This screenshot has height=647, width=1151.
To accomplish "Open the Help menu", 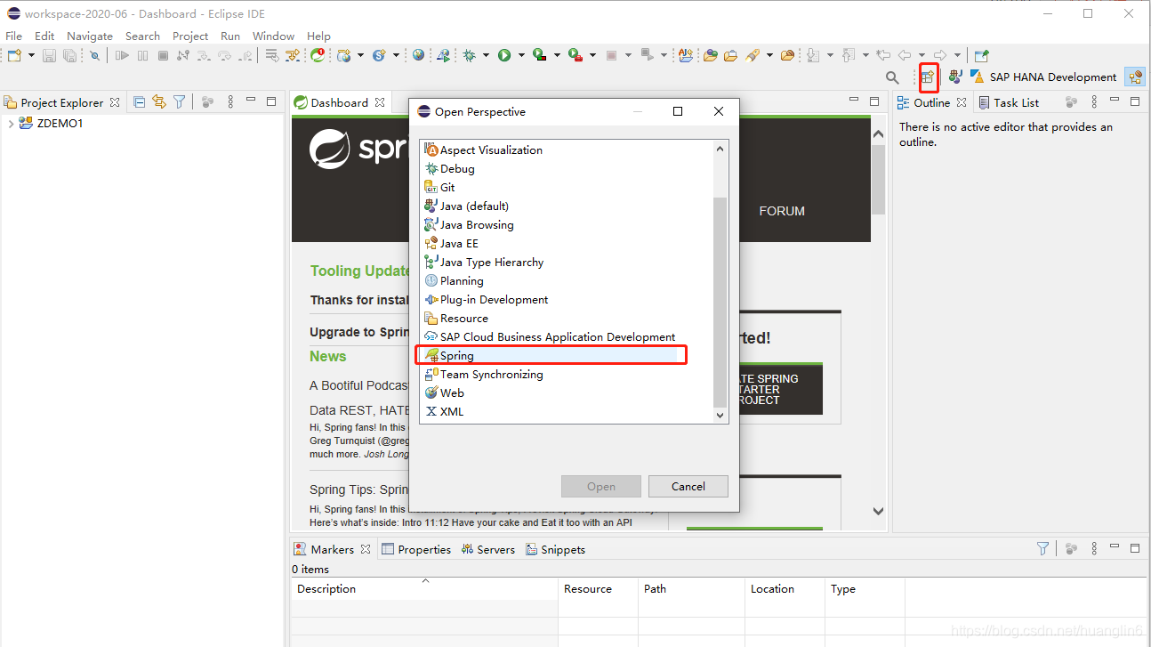I will pyautogui.click(x=318, y=36).
